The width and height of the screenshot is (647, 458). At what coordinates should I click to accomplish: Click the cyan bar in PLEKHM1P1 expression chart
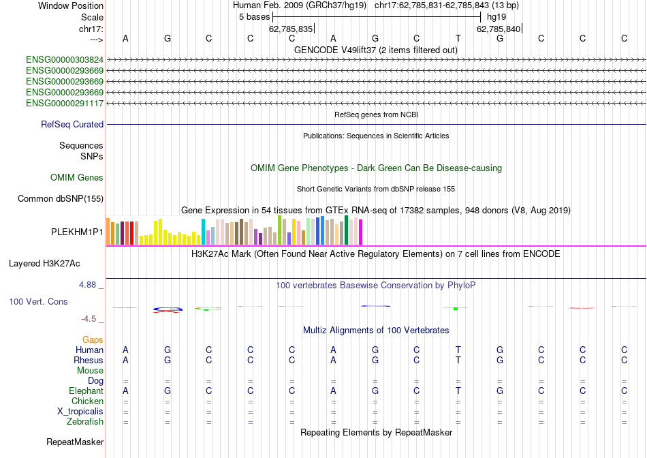(x=203, y=232)
